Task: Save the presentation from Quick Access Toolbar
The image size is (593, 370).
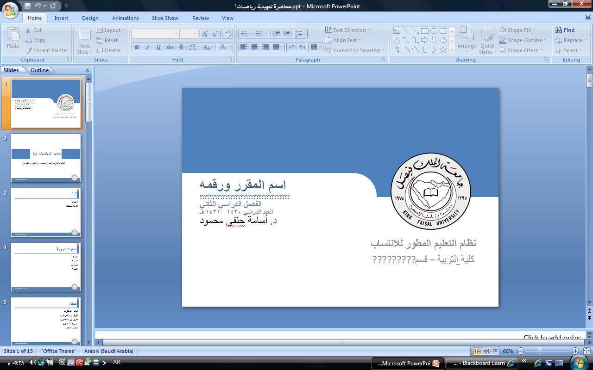Action: point(27,6)
